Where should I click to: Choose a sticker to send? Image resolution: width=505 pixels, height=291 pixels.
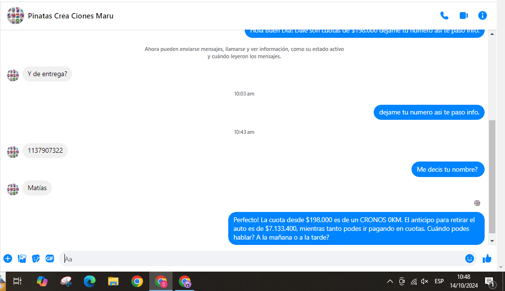click(36, 259)
